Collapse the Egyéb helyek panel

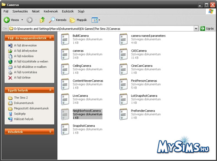coord(50,90)
